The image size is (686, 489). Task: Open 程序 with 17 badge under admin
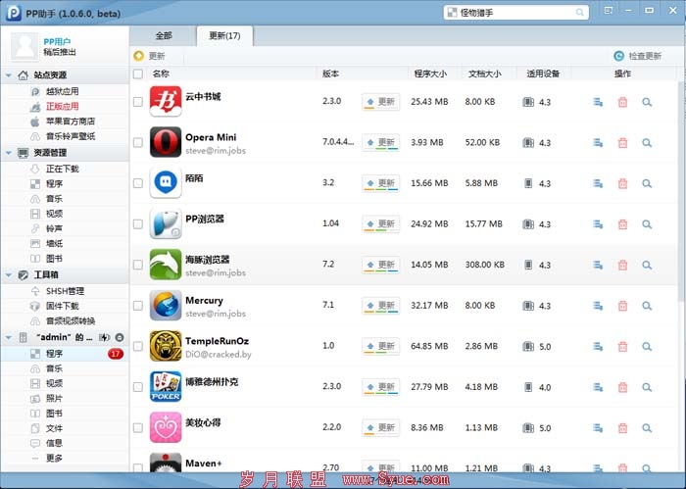click(x=65, y=354)
